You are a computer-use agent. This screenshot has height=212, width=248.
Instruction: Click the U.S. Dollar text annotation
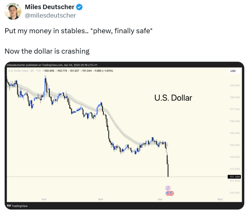coord(173,98)
